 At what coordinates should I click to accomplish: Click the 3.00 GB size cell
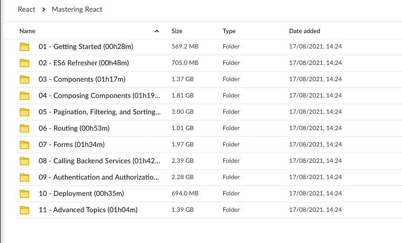pyautogui.click(x=183, y=111)
